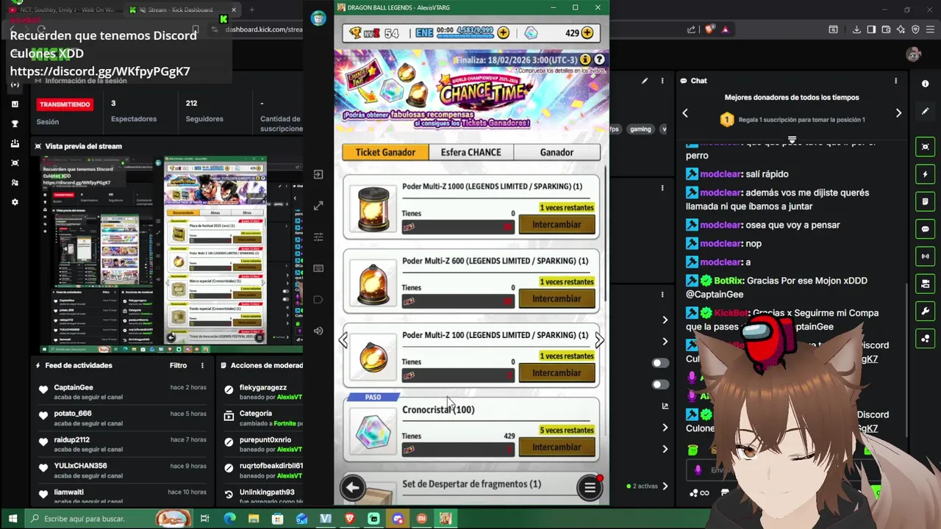Expand the '2 activas' chevron
Viewport: 941px width, 529px height.
(665, 486)
